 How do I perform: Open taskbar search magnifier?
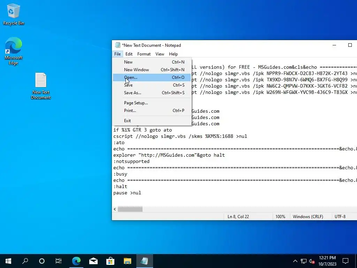(25, 261)
